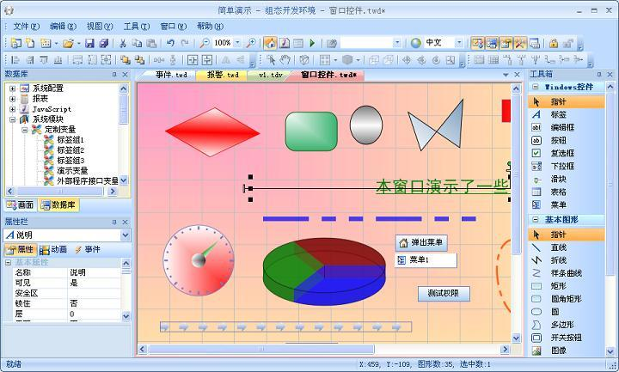Screen dimensions: 619x372
Task: Select 演示变量 tree item
Action: pos(72,170)
